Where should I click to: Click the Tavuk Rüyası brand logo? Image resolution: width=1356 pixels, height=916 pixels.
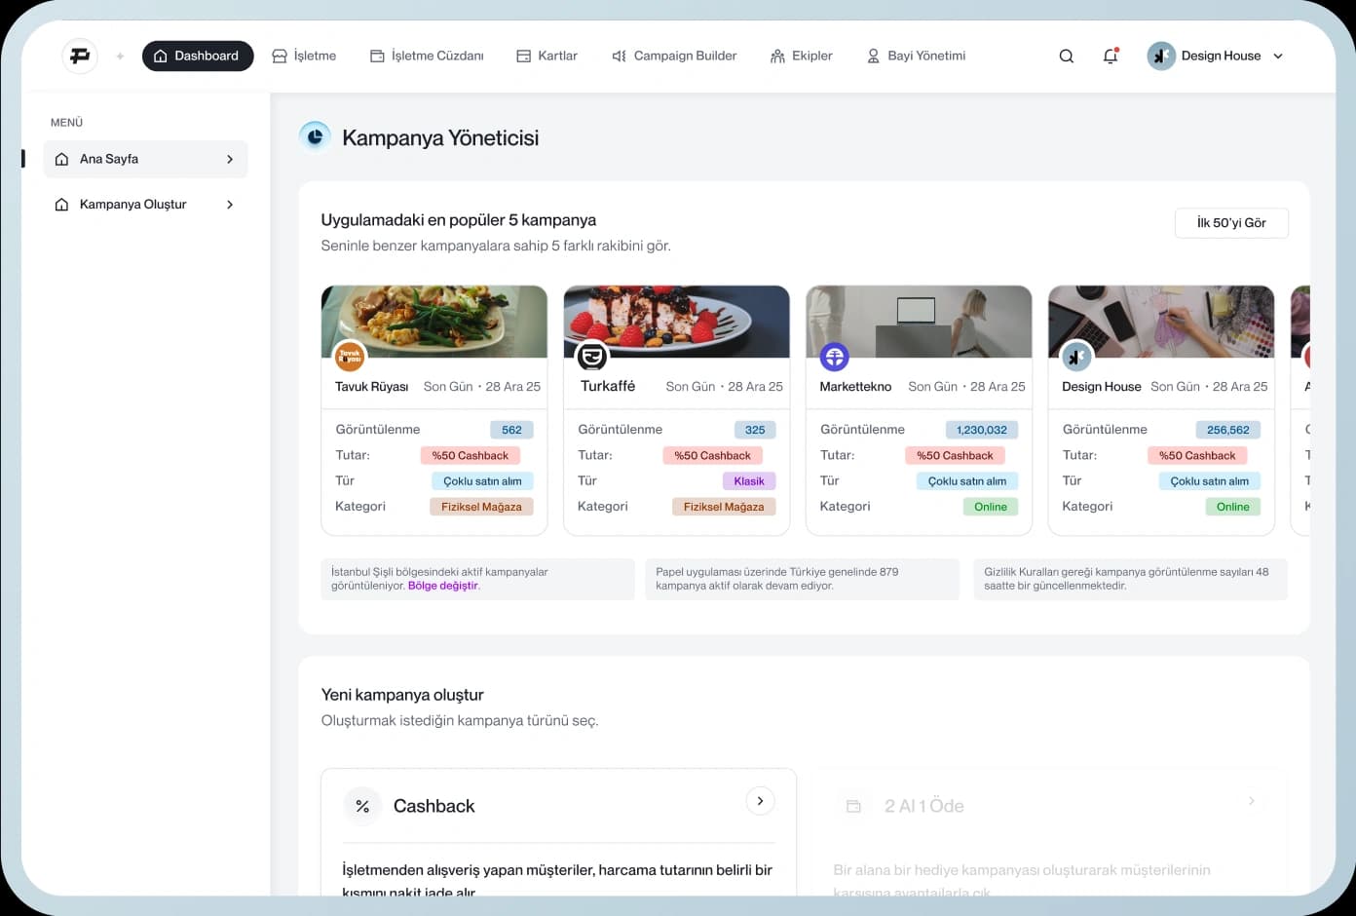pos(349,357)
